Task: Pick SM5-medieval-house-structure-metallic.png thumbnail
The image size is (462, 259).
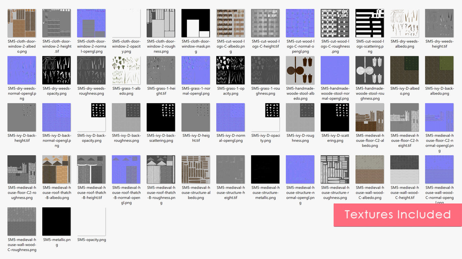Action: click(265, 170)
